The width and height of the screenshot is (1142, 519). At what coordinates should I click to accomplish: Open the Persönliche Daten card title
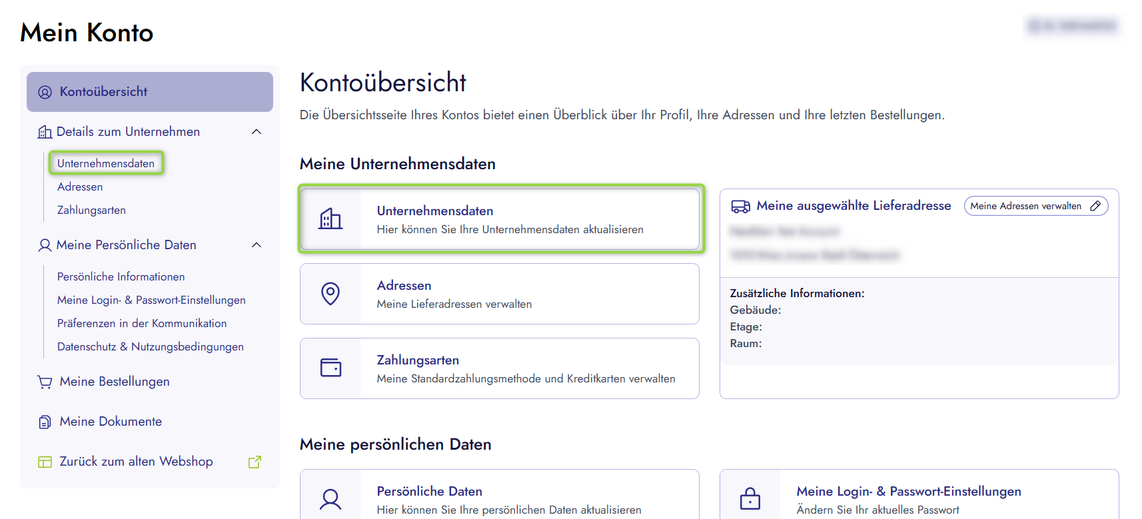tap(430, 491)
